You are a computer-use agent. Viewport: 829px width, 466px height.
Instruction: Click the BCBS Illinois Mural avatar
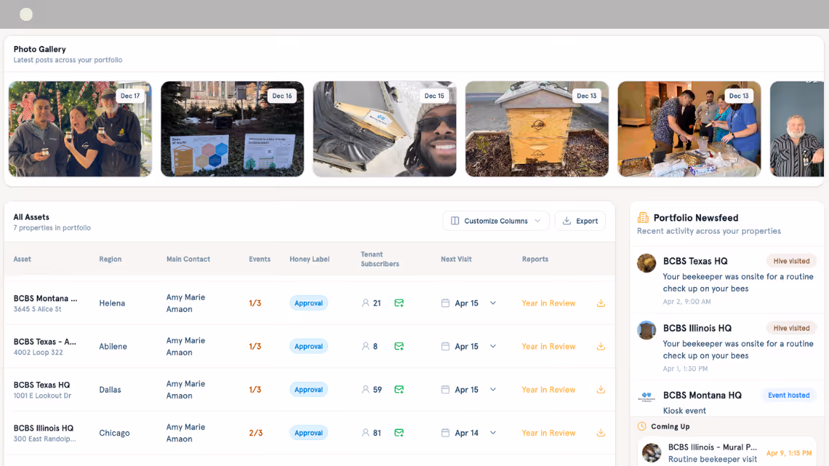tap(651, 453)
